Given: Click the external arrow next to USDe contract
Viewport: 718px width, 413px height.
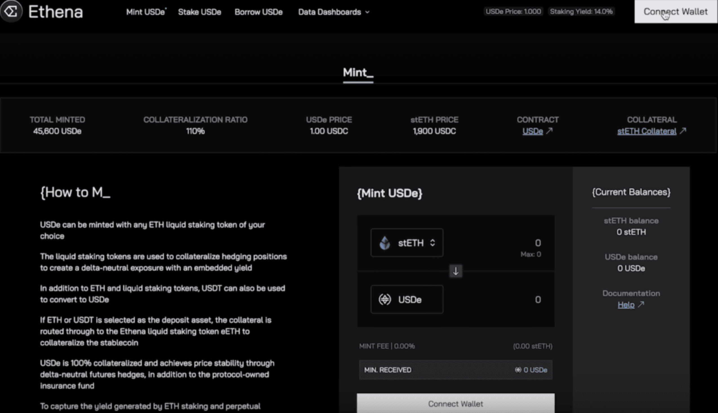Looking at the screenshot, I should click(549, 131).
